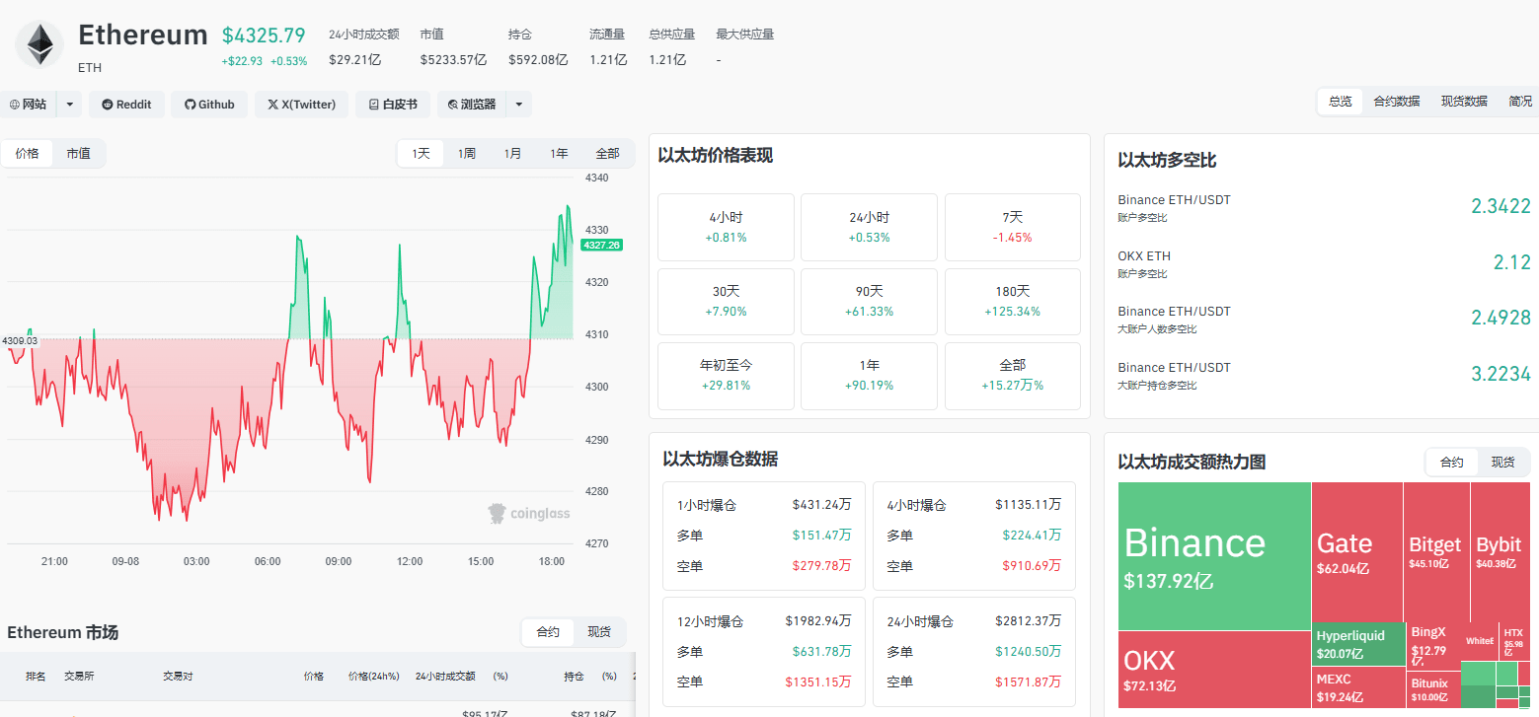Sort market table by 持仓 column
The width and height of the screenshot is (1539, 717).
tap(575, 677)
